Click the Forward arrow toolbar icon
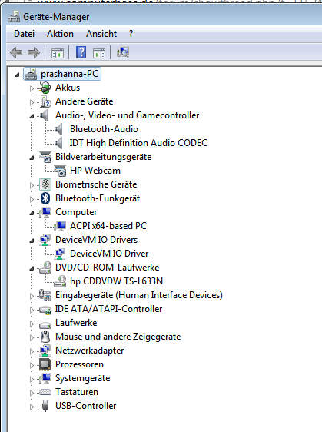The height and width of the screenshot is (432, 322). click(x=34, y=52)
